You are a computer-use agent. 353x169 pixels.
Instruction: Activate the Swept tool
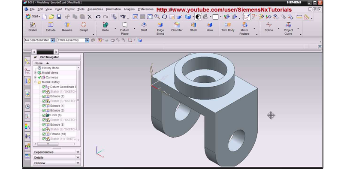pos(84,27)
